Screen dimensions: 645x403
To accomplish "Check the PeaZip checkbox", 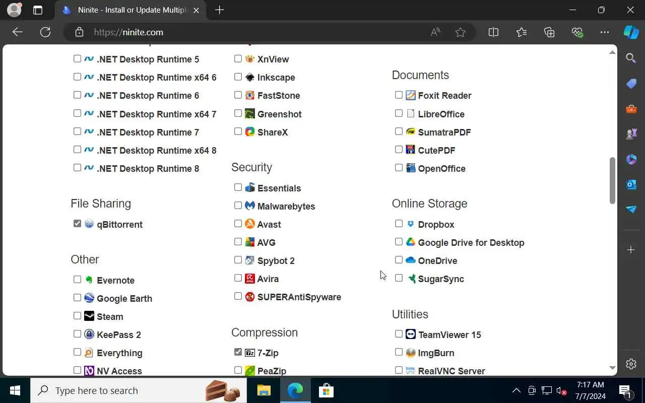I will point(238,370).
